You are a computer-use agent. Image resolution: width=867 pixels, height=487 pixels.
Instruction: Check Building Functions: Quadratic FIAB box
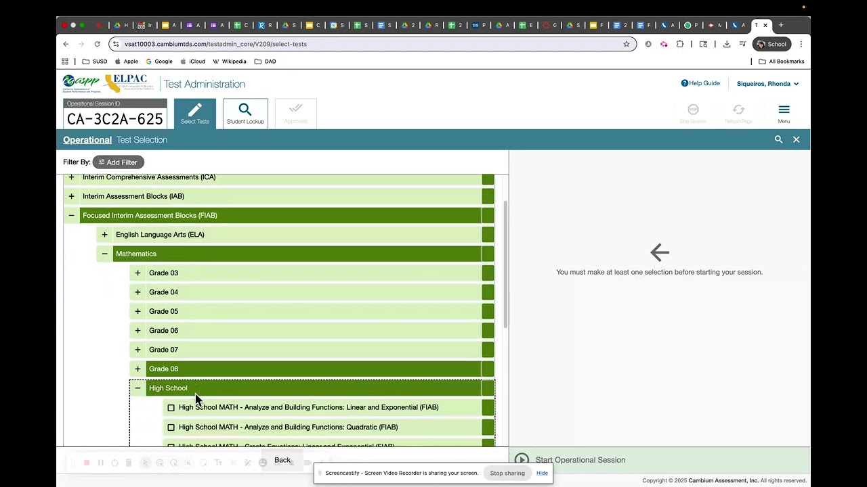(x=171, y=427)
